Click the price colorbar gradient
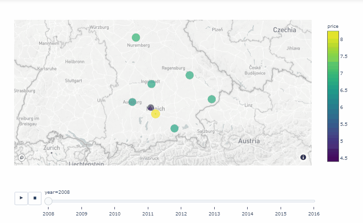The height and width of the screenshot is (223, 363). (333, 96)
